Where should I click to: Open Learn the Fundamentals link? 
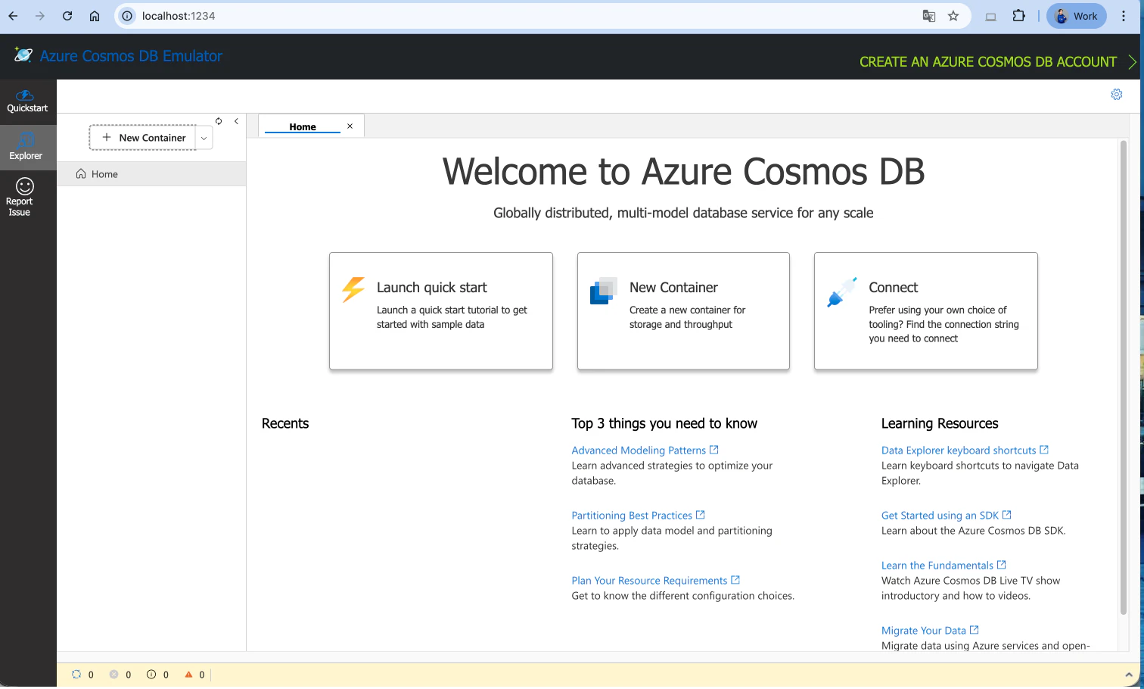(x=943, y=566)
